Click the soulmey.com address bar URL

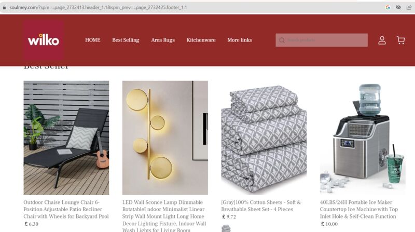(x=98, y=7)
